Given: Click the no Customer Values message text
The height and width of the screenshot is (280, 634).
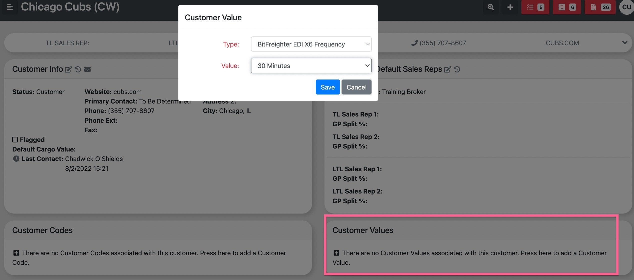Looking at the screenshot, I should point(470,258).
